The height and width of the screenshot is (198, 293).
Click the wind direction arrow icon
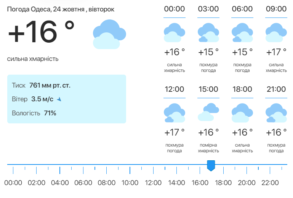tap(59, 99)
